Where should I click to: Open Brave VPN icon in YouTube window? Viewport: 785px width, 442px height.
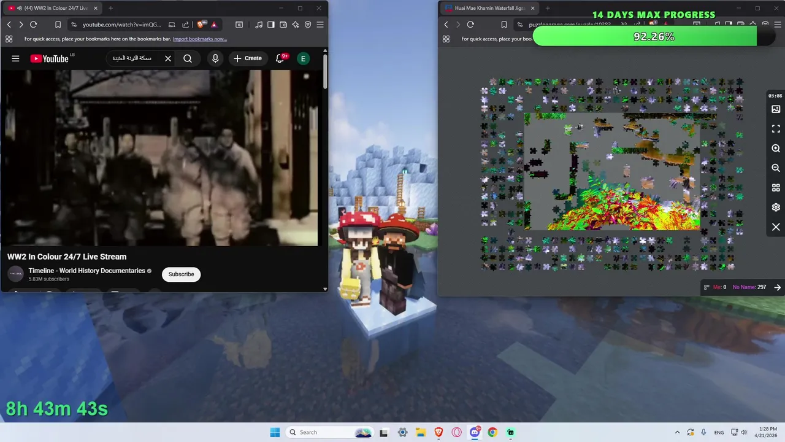pos(308,25)
